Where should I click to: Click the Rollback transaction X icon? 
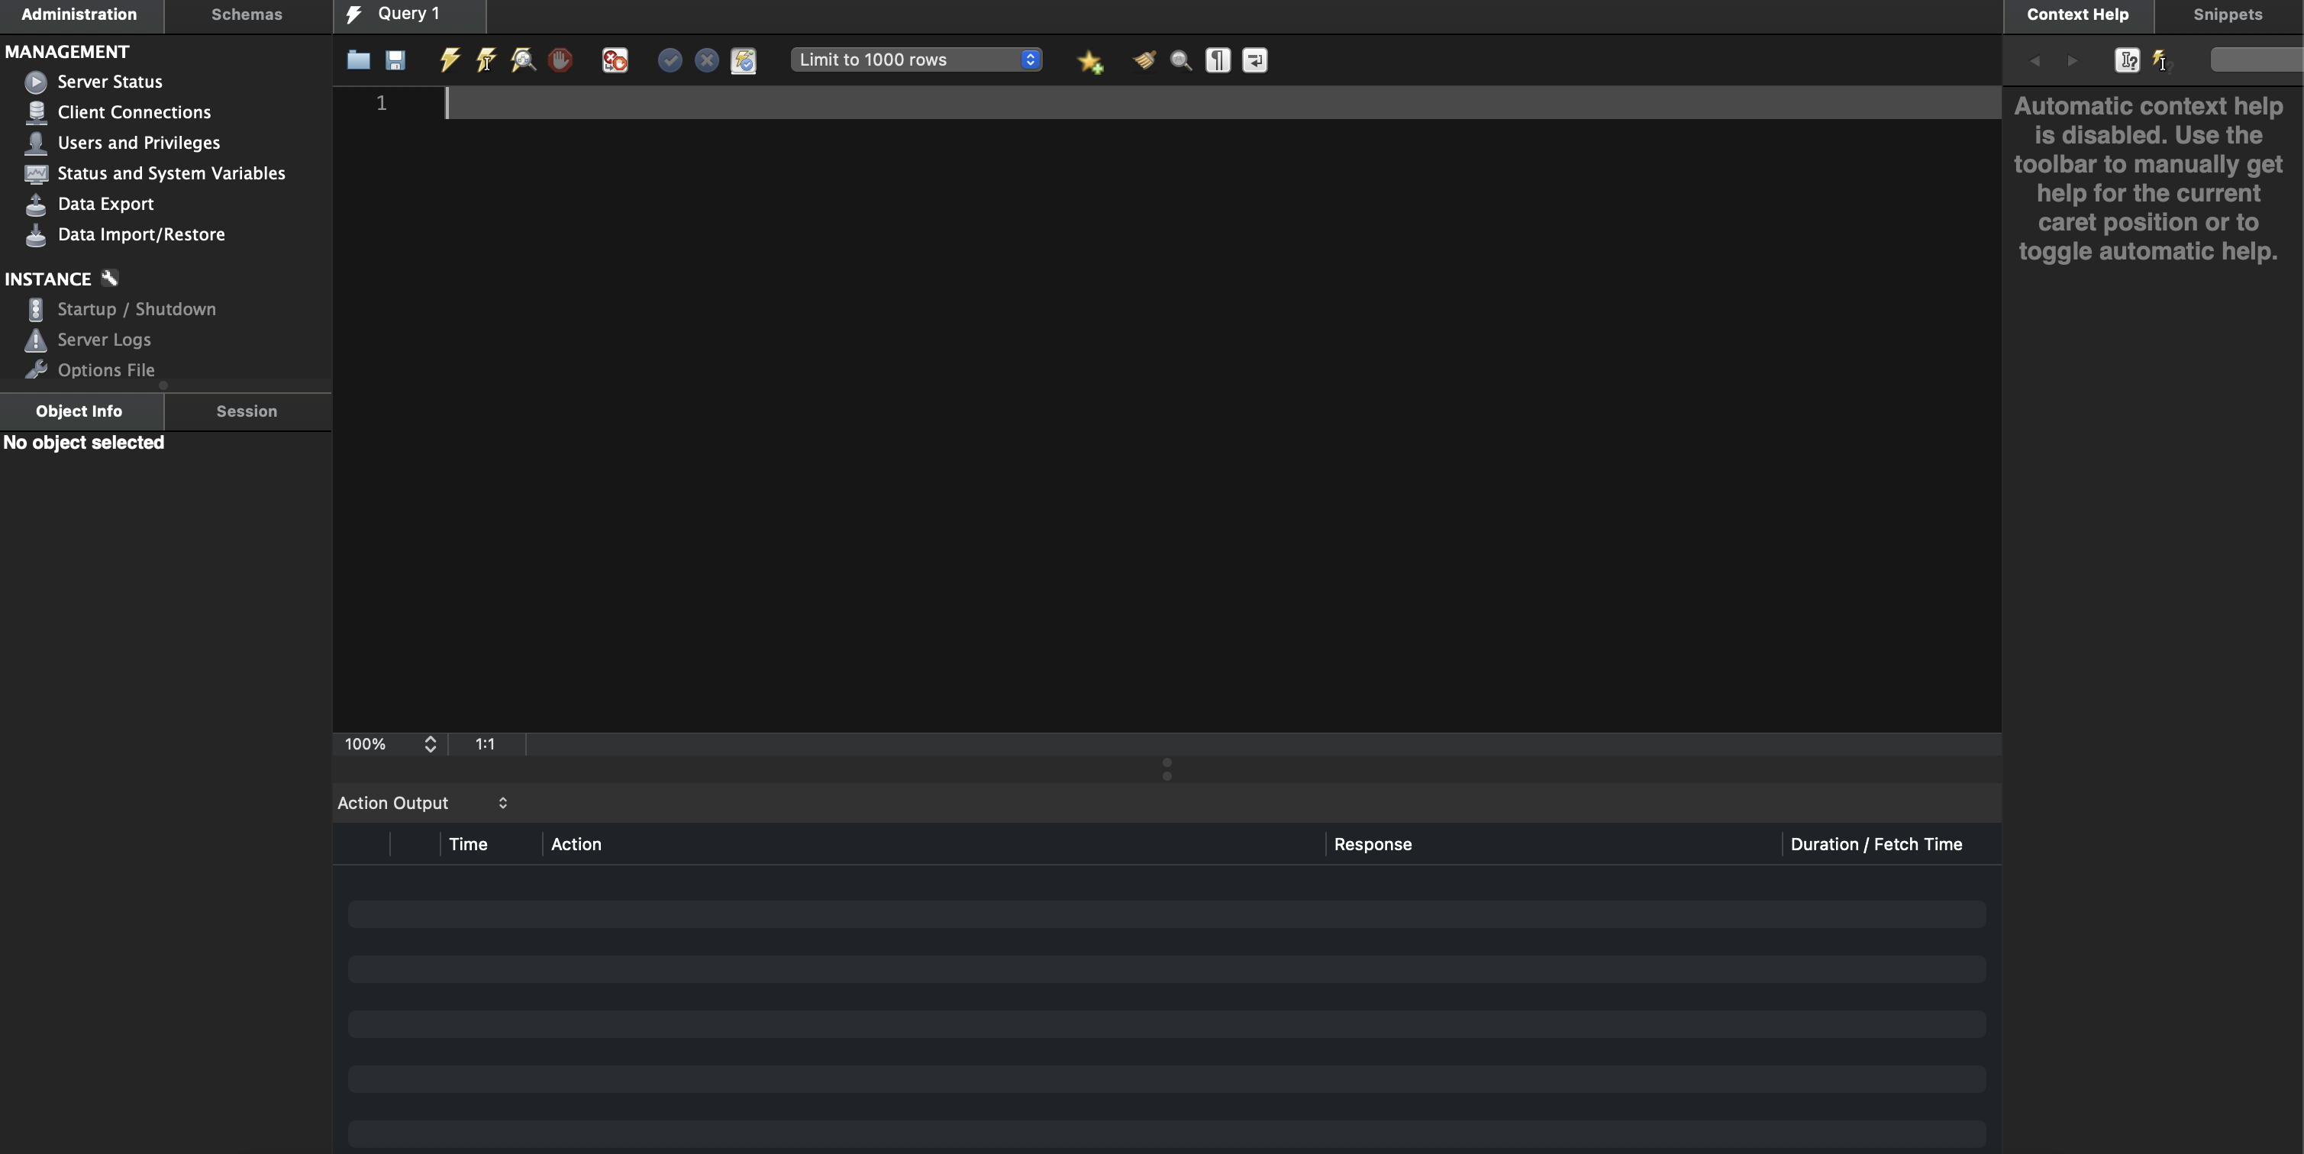click(x=707, y=60)
